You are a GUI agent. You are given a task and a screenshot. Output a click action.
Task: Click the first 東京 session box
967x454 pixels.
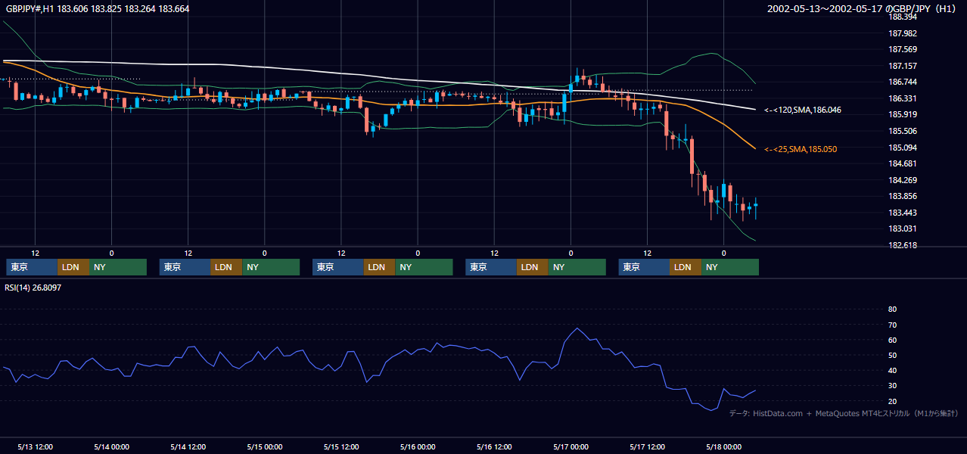tap(32, 267)
